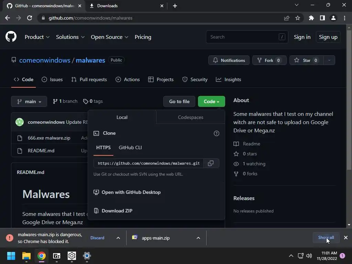
Task: Open the volume icon in system tray
Action: pos(309,256)
